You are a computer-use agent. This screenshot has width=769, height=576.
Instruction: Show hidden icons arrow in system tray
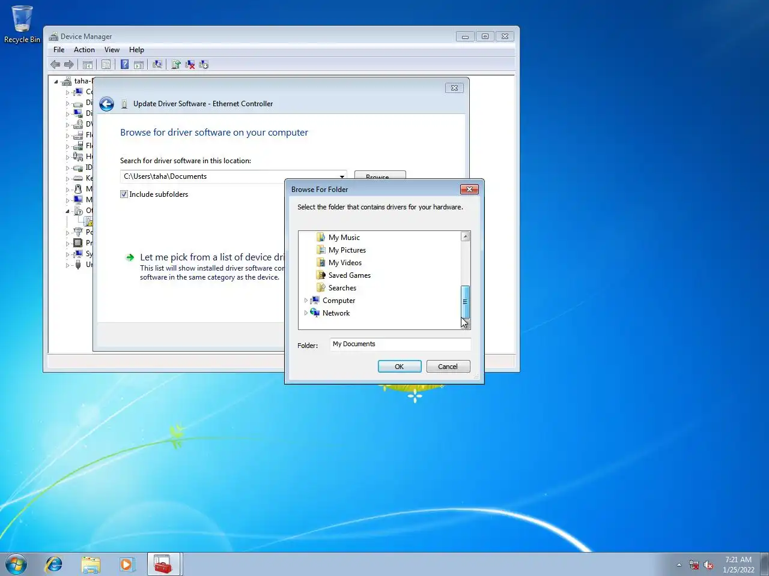[679, 565]
